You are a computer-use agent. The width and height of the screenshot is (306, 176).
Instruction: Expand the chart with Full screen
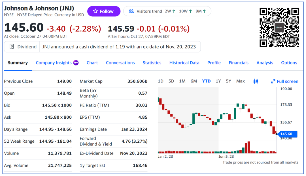coord(285,81)
